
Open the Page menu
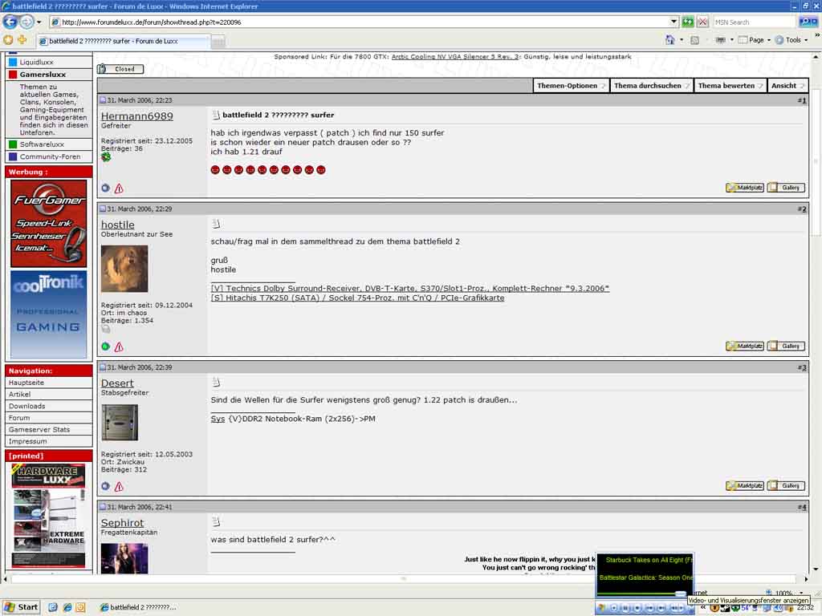click(755, 40)
